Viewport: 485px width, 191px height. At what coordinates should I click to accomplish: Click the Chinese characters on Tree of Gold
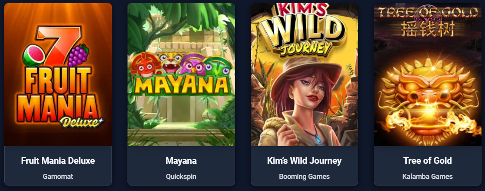pyautogui.click(x=428, y=28)
